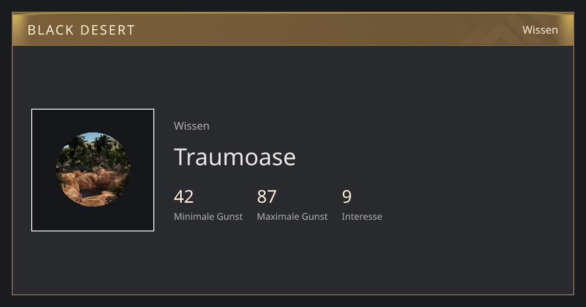Click the maximum favor value 87
This screenshot has height=307, width=586.
click(267, 196)
